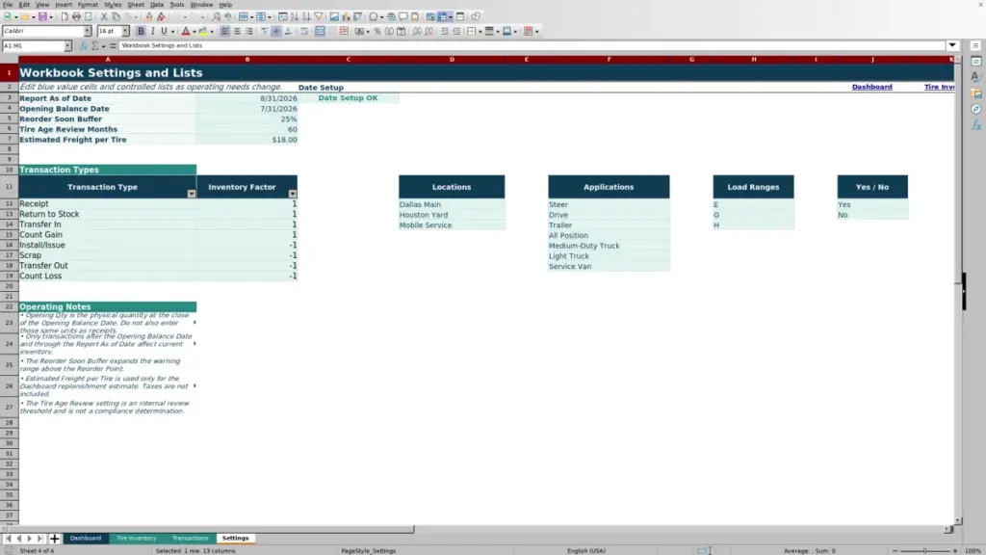Click the Format as Percent icon
The height and width of the screenshot is (555, 986).
(377, 32)
